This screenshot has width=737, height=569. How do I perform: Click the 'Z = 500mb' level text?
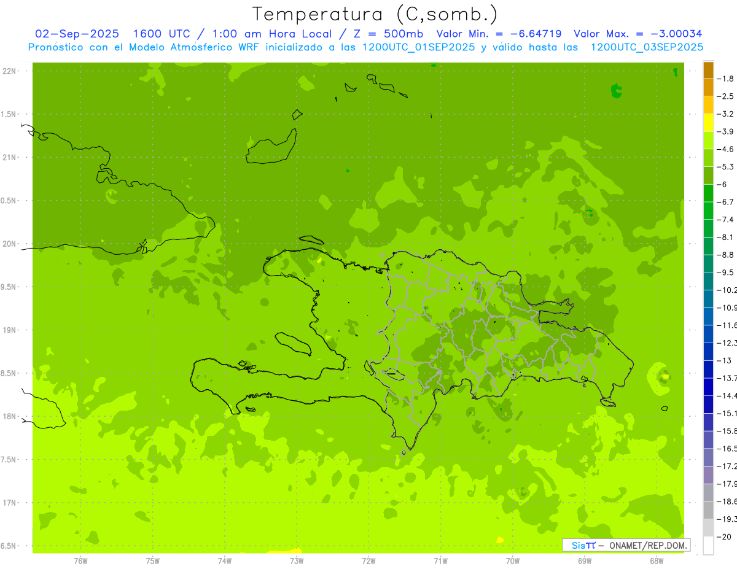coord(385,34)
